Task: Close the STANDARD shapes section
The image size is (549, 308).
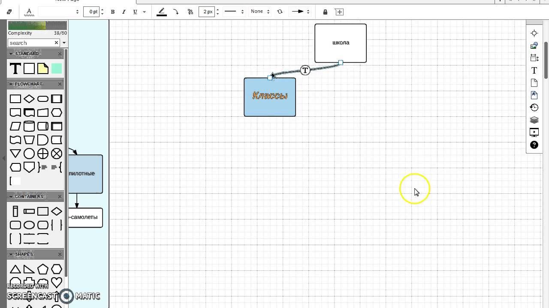Action: coord(60,53)
